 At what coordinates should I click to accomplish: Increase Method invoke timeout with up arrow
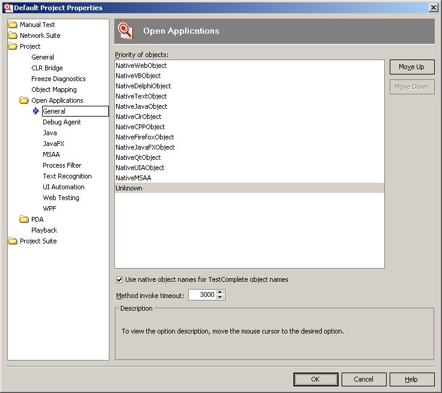point(220,292)
